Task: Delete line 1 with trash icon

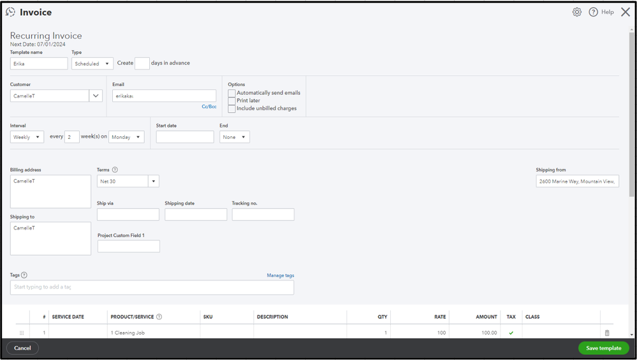Action: 606,333
